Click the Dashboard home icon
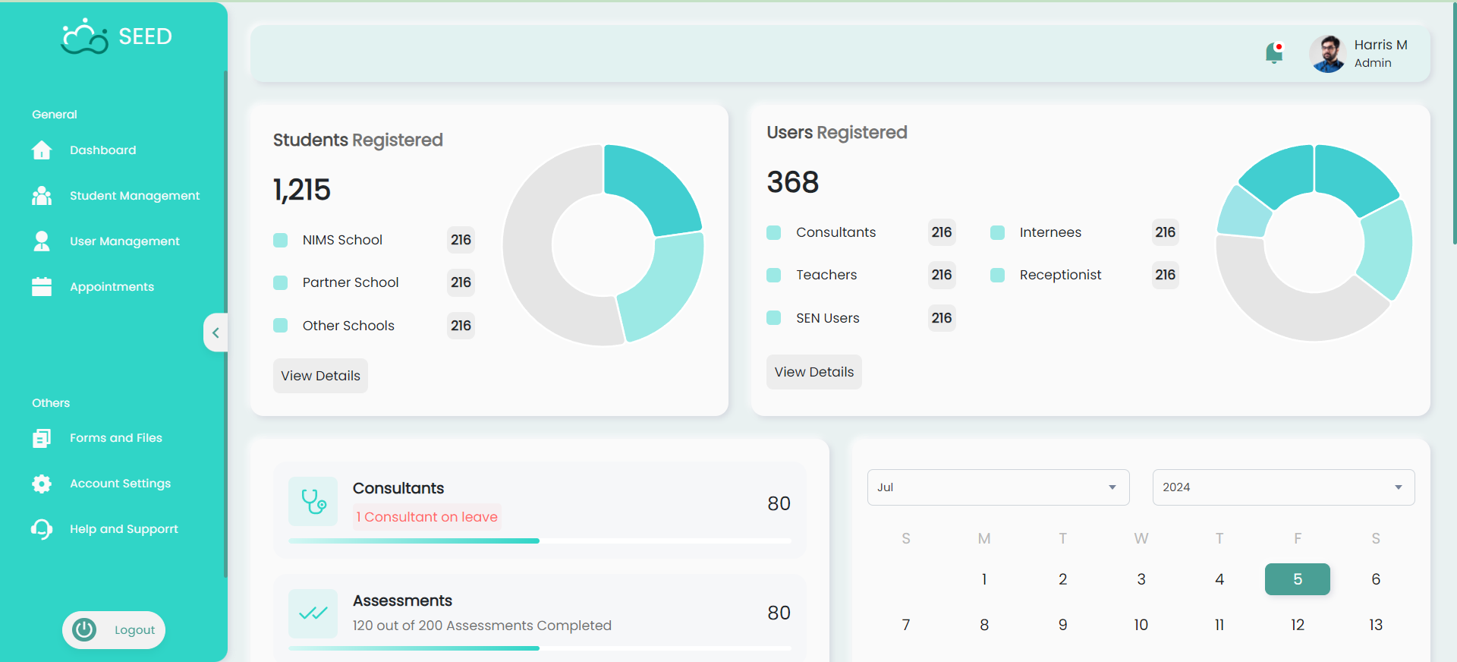This screenshot has width=1457, height=662. coord(42,150)
